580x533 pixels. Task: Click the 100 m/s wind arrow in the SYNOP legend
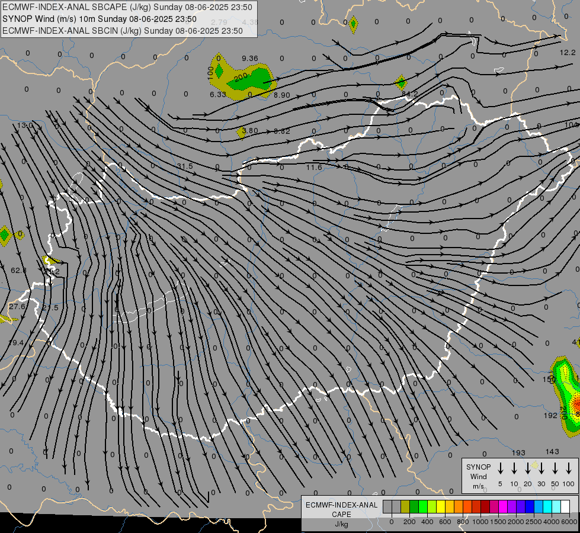[x=569, y=468]
